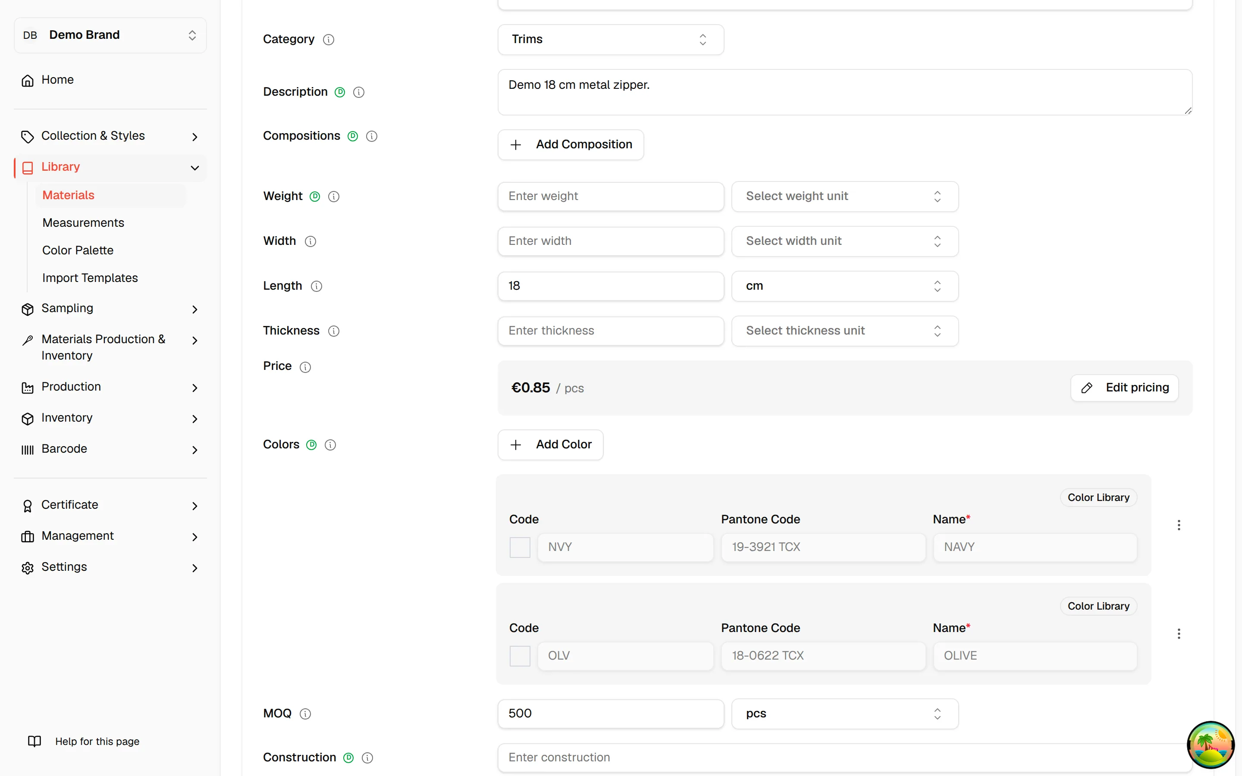Image resolution: width=1242 pixels, height=776 pixels.
Task: Click the Category info icon
Action: pyautogui.click(x=329, y=40)
